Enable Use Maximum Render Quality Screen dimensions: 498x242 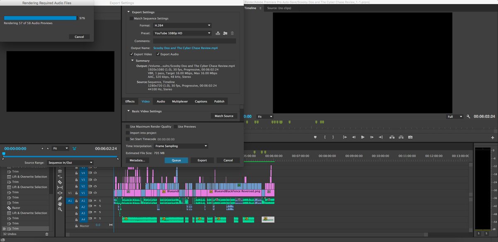pyautogui.click(x=127, y=127)
